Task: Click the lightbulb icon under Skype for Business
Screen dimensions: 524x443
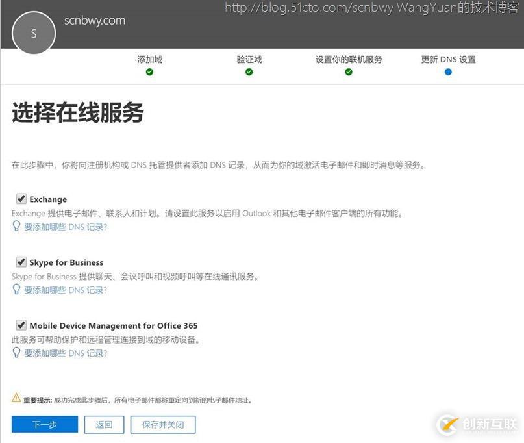Action: (16, 289)
